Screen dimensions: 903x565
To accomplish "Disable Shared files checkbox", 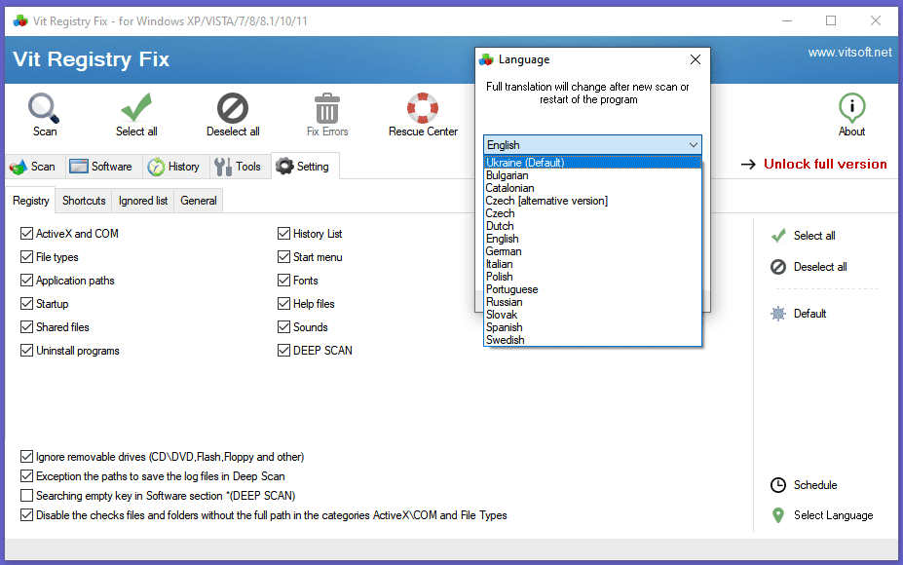I will click(26, 327).
